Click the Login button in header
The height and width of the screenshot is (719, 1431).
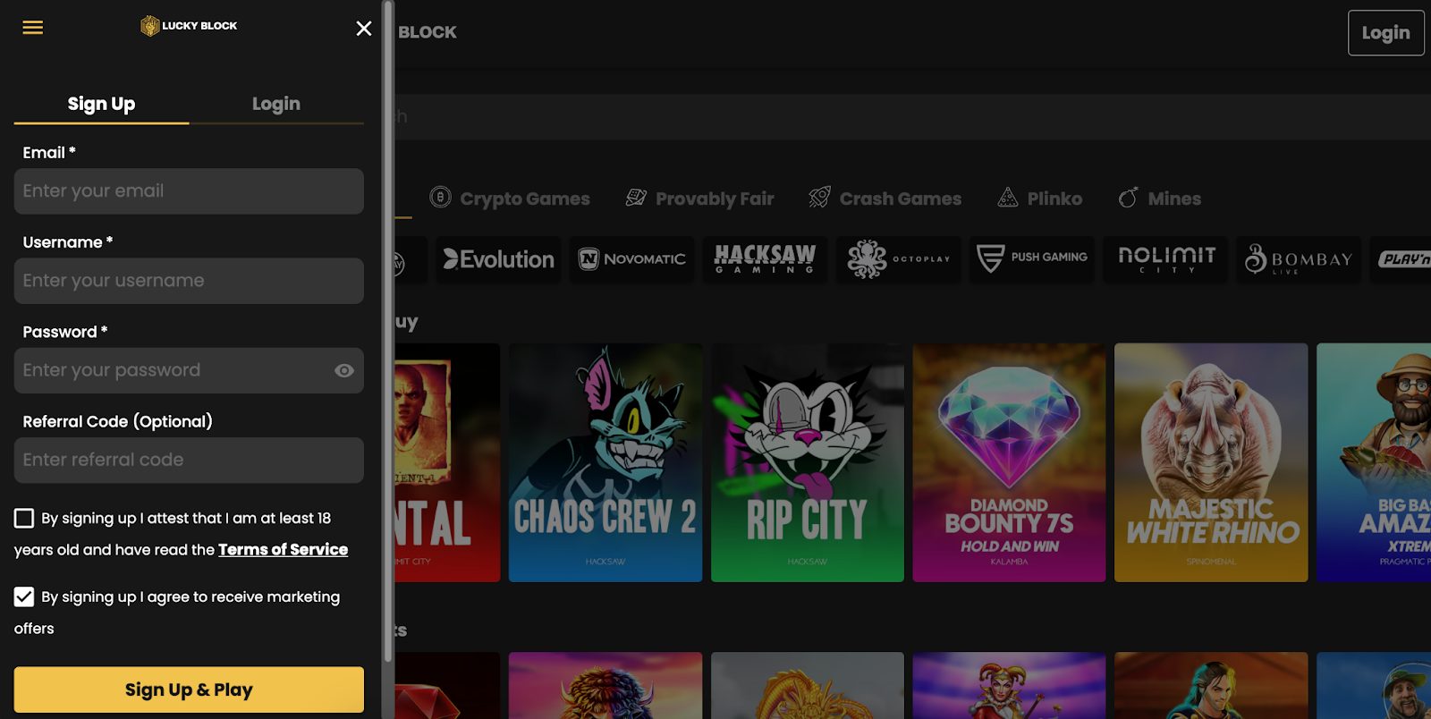[1385, 33]
